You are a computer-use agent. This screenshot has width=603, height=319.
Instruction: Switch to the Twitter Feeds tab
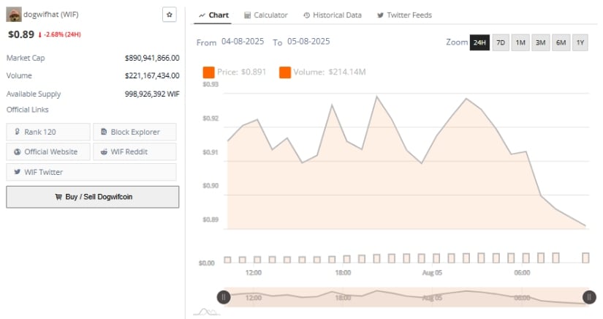pos(405,15)
